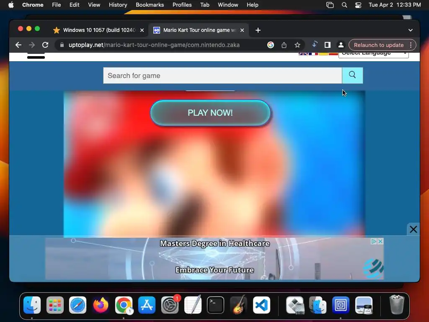The image size is (429, 322).
Task: Open the Chrome menu bar item
Action: pyautogui.click(x=33, y=5)
